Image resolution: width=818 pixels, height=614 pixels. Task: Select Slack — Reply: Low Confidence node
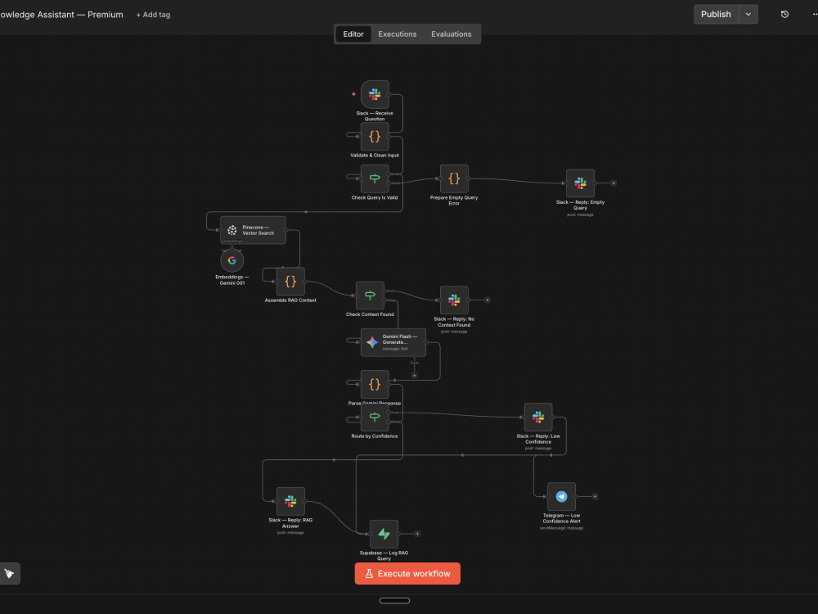538,418
